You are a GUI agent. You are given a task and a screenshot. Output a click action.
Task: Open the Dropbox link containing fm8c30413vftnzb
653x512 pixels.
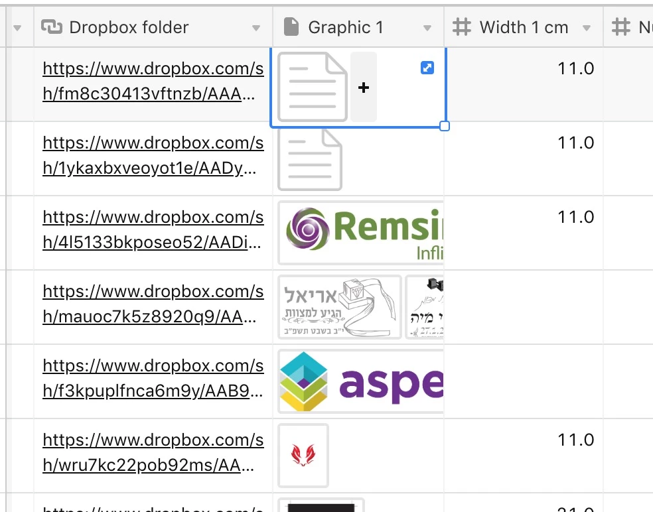pos(153,81)
